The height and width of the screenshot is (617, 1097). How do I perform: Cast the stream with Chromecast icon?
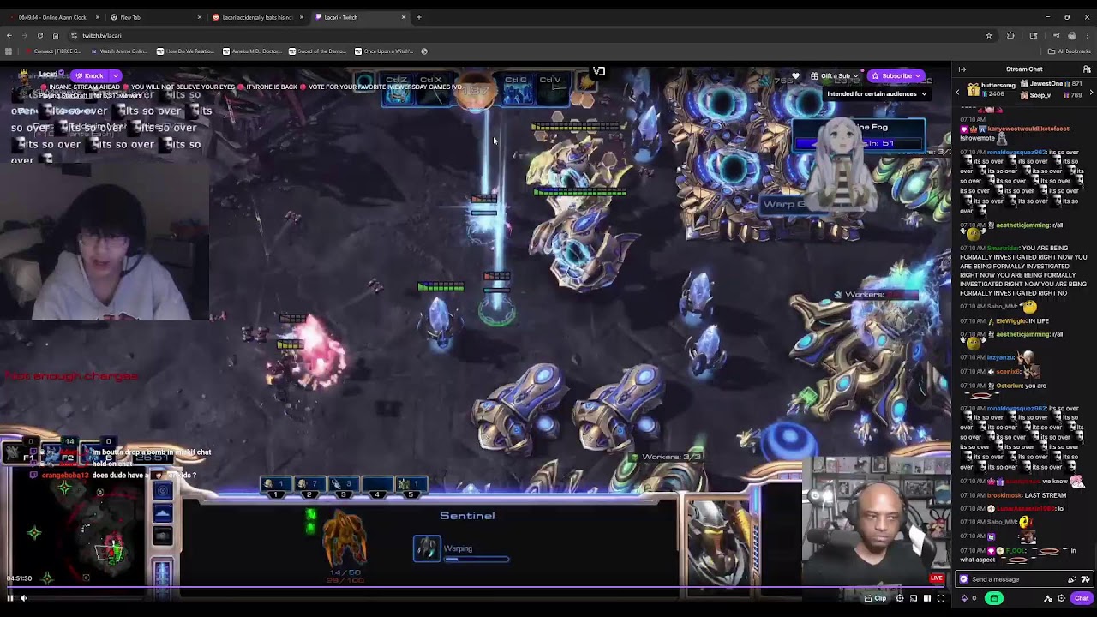(x=914, y=598)
